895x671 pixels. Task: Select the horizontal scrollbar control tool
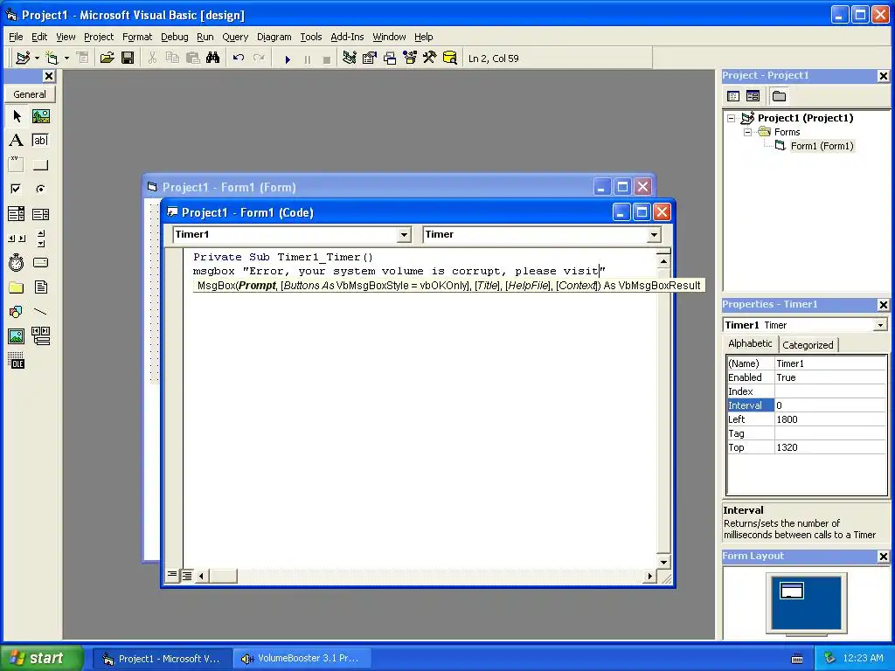[x=17, y=239]
